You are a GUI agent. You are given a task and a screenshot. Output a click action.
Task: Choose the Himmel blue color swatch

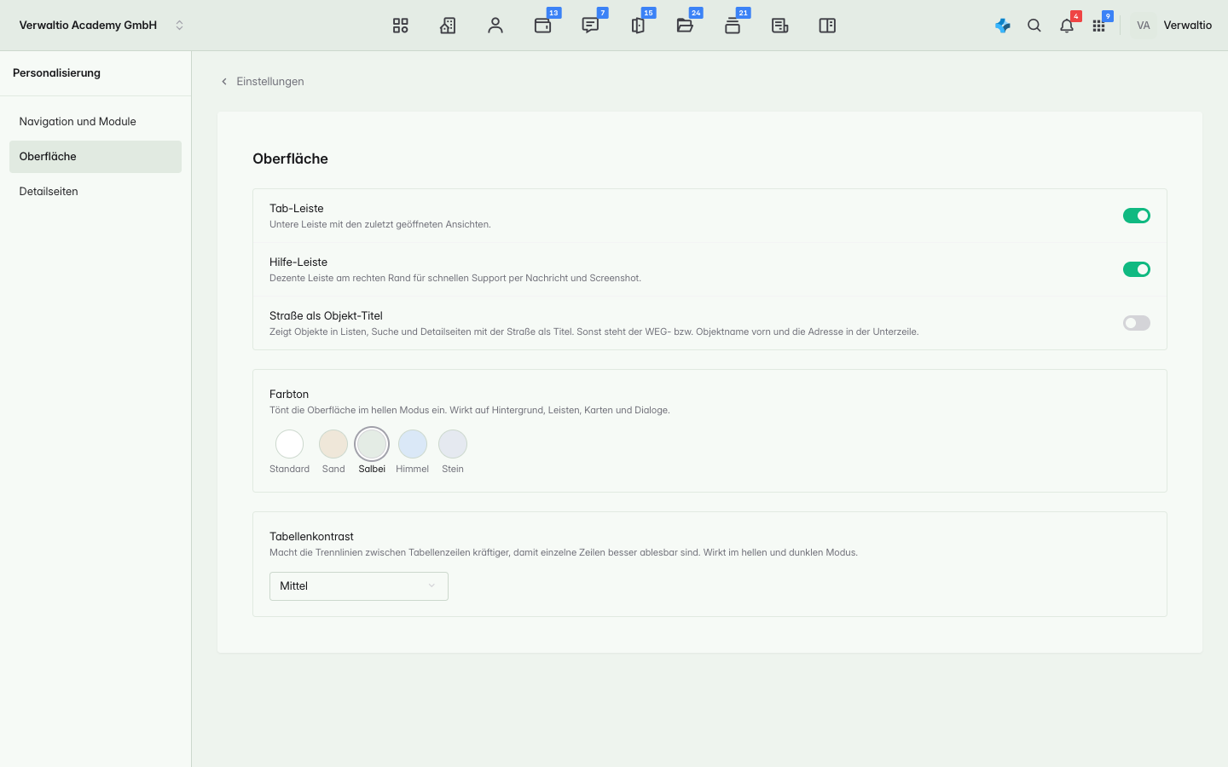pyautogui.click(x=413, y=444)
